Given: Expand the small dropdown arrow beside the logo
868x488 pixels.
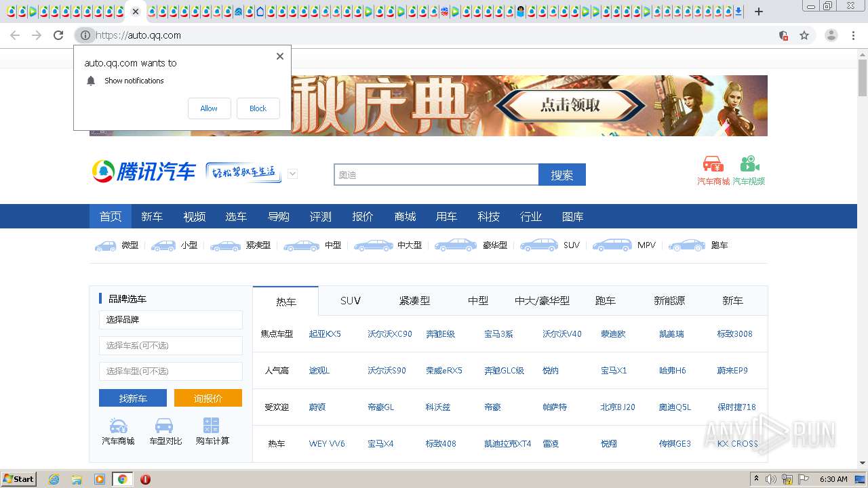Looking at the screenshot, I should click(292, 174).
